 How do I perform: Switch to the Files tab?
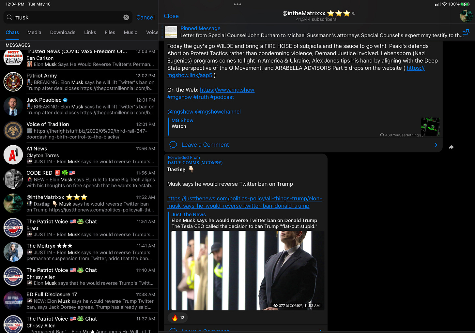point(110,32)
